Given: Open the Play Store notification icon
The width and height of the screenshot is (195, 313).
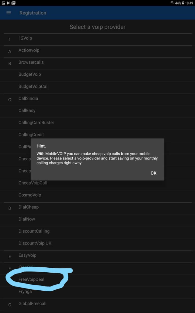Looking at the screenshot, I should pos(8,3).
